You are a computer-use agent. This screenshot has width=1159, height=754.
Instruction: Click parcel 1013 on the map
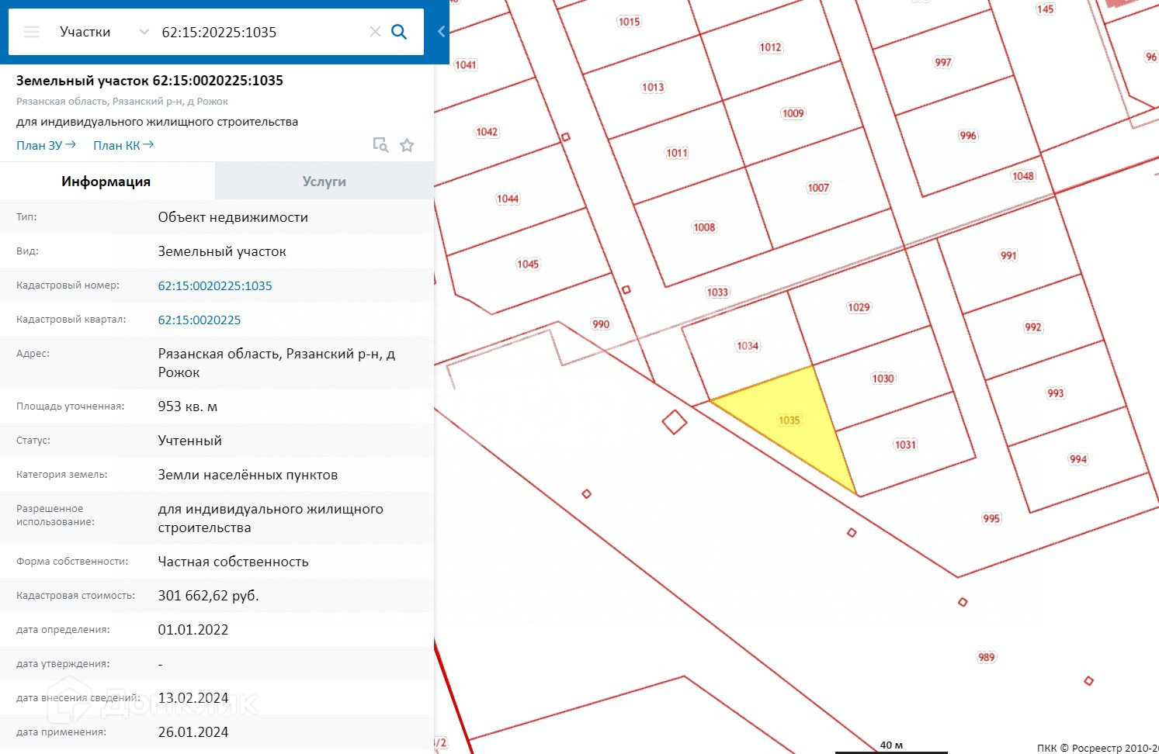[653, 87]
